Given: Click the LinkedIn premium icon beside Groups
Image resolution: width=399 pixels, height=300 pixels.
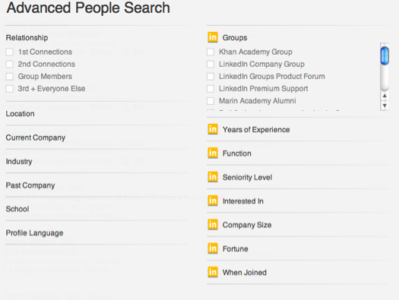Looking at the screenshot, I should point(213,37).
